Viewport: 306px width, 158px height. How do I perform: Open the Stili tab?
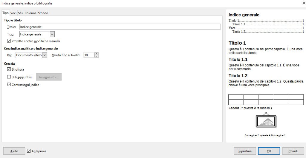pyautogui.click(x=21, y=13)
